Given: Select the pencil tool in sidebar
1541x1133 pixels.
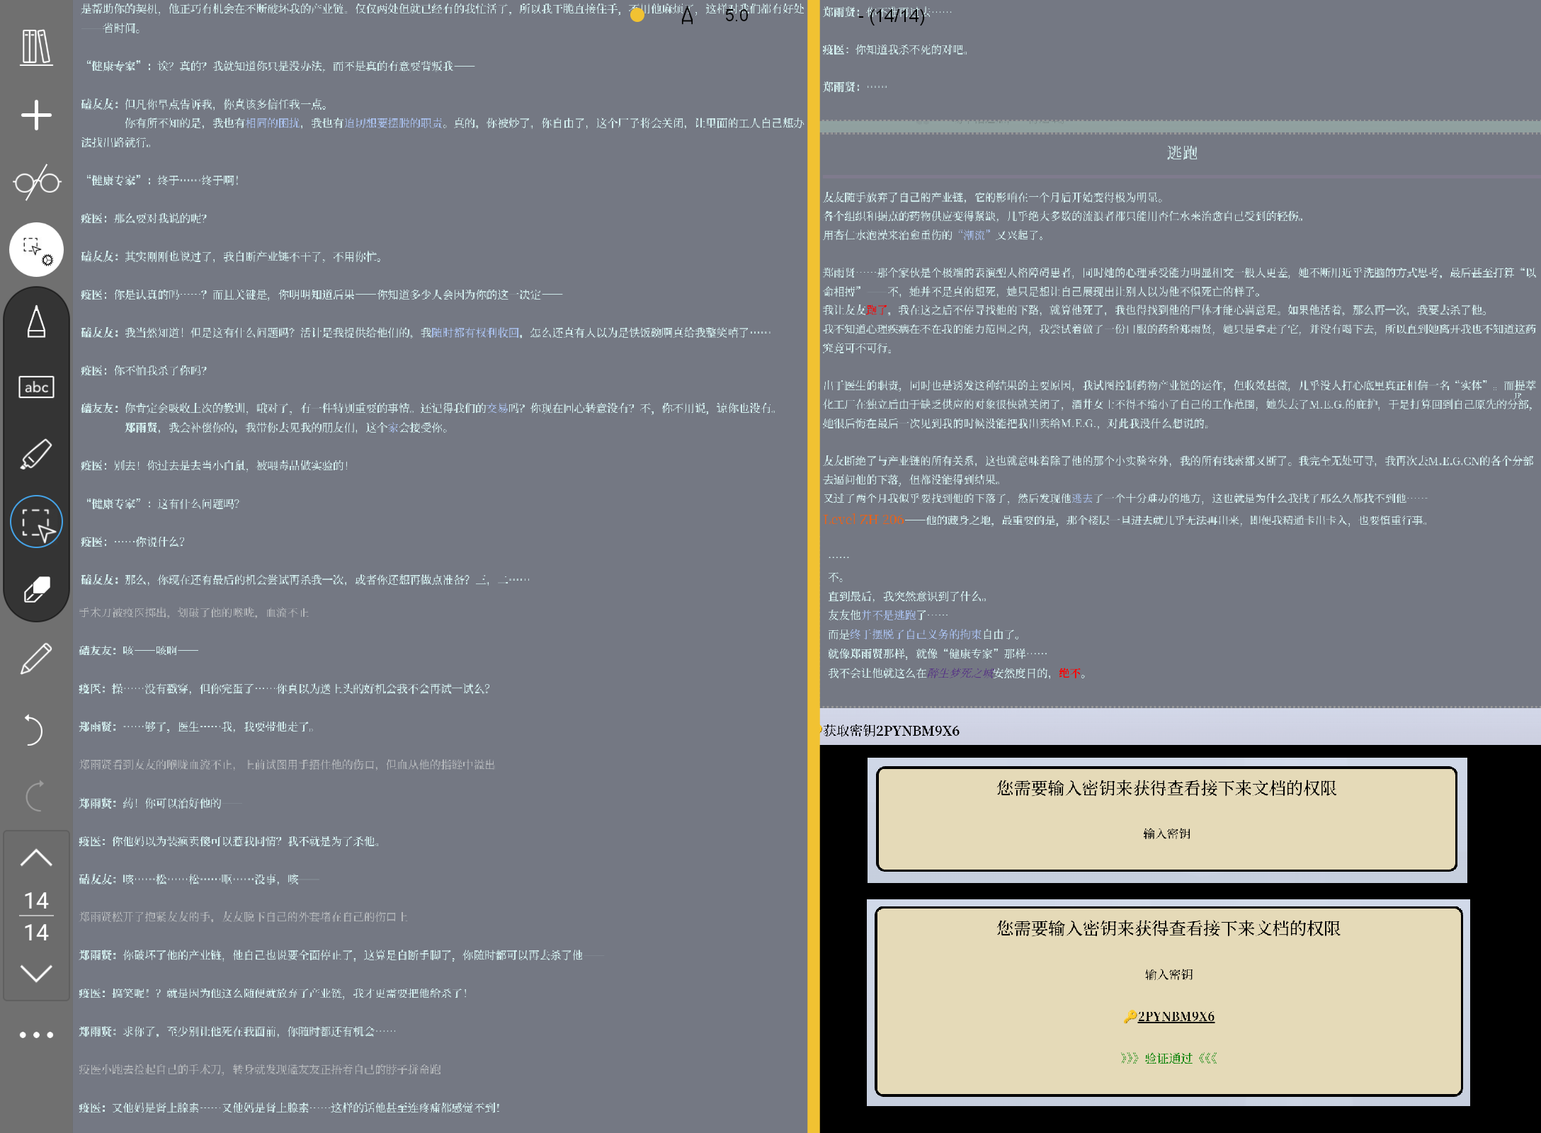Looking at the screenshot, I should pyautogui.click(x=36, y=659).
